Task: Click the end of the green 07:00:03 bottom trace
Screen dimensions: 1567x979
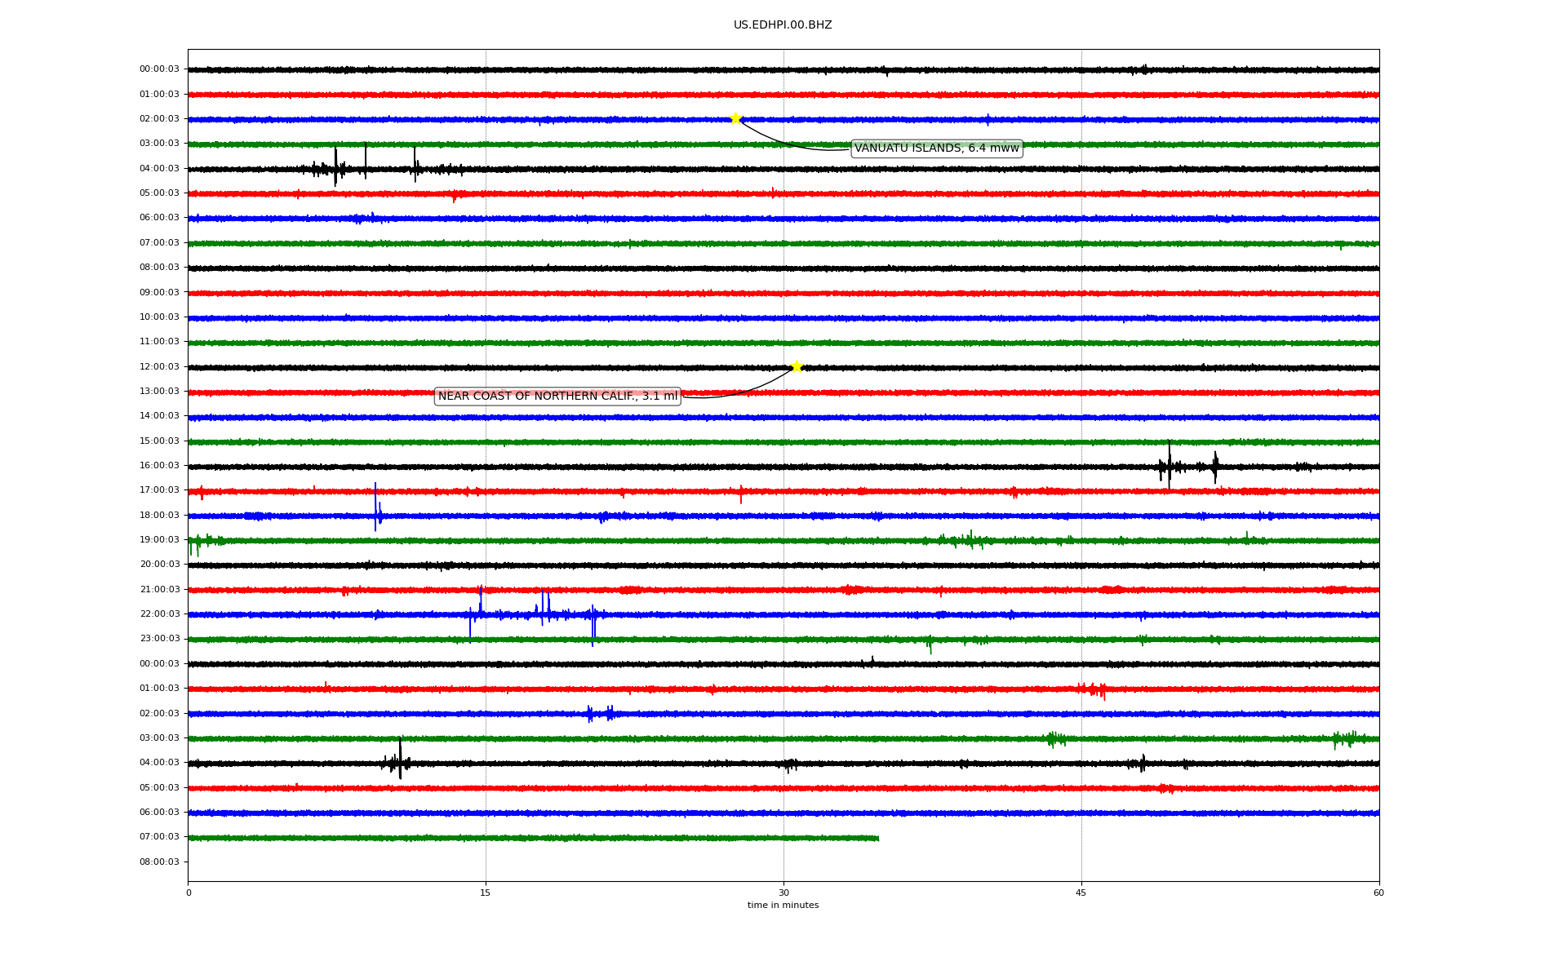Action: pos(877,838)
